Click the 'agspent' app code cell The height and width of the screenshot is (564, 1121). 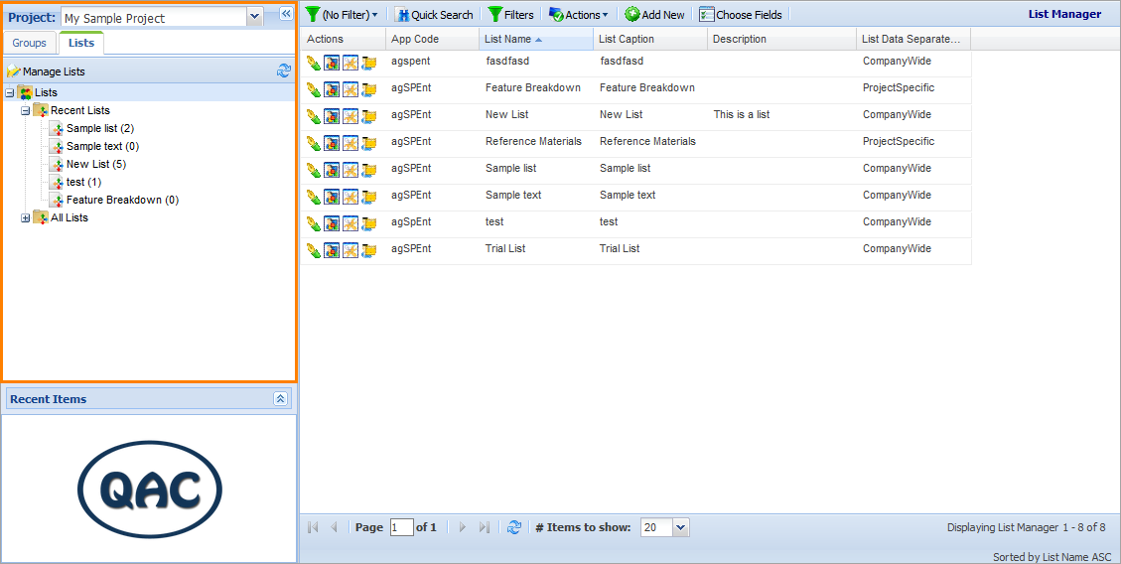[x=411, y=61]
